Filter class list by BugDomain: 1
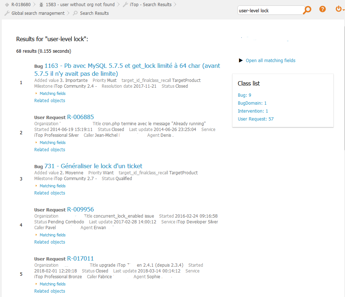 click(252, 103)
